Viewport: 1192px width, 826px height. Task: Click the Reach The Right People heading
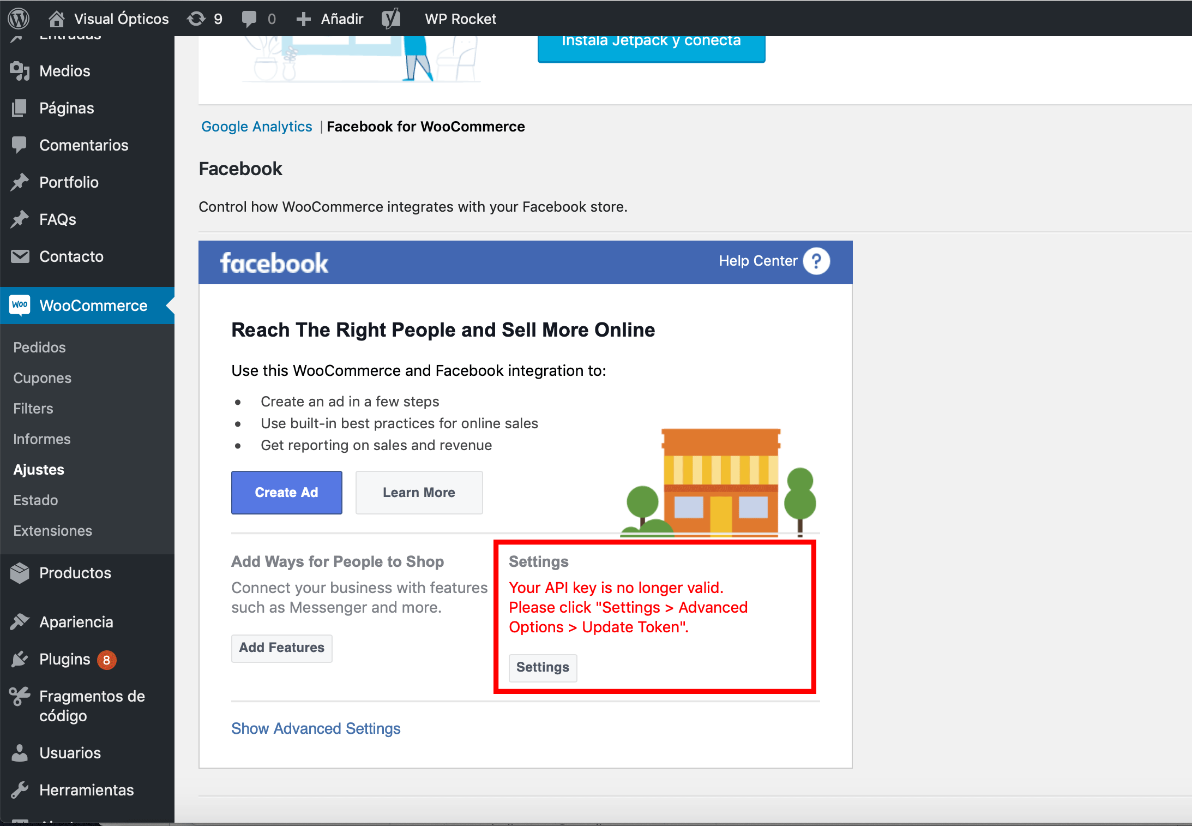443,330
